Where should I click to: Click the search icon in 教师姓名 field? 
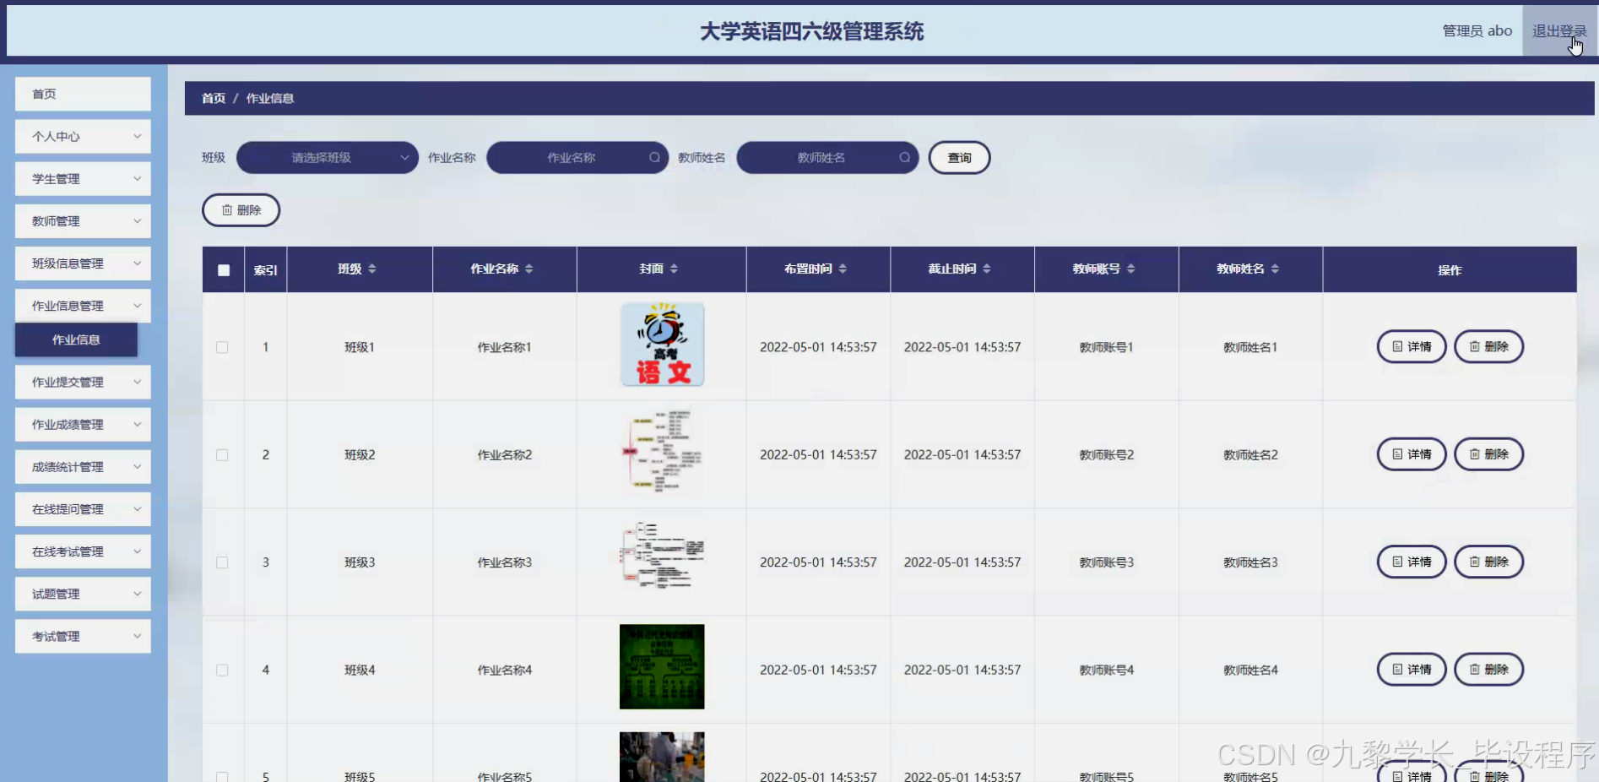pos(904,157)
